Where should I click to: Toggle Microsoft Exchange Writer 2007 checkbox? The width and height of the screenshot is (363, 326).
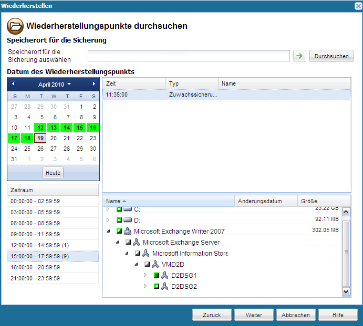tap(119, 231)
